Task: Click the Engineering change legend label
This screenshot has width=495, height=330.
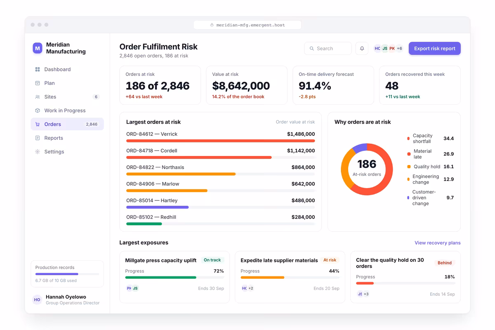Action: [426, 179]
